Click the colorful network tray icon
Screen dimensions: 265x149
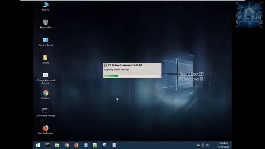pyautogui.click(x=199, y=145)
